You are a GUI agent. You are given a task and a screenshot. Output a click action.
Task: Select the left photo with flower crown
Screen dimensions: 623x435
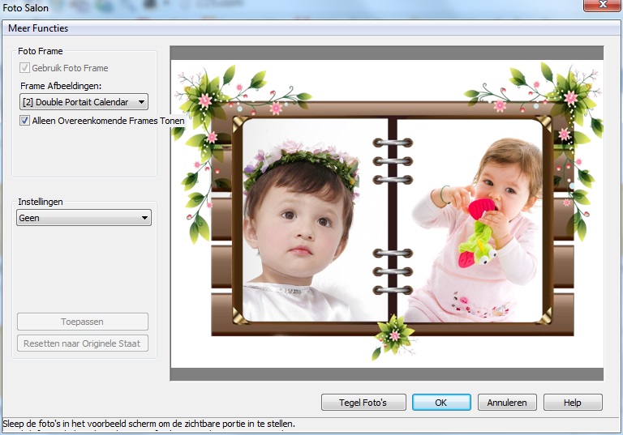point(315,220)
